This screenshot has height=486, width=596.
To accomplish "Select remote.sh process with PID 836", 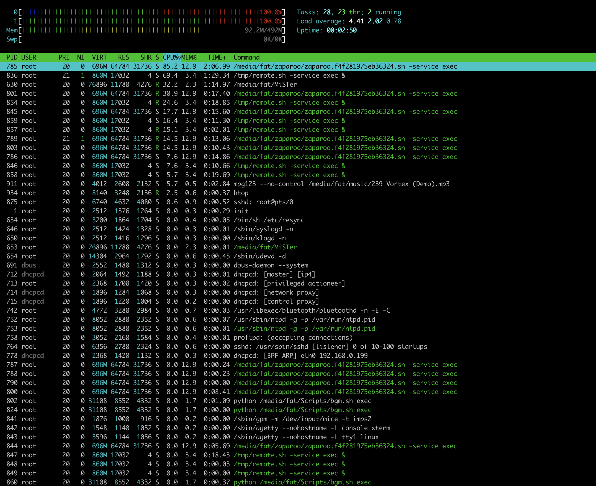I will tap(298, 75).
